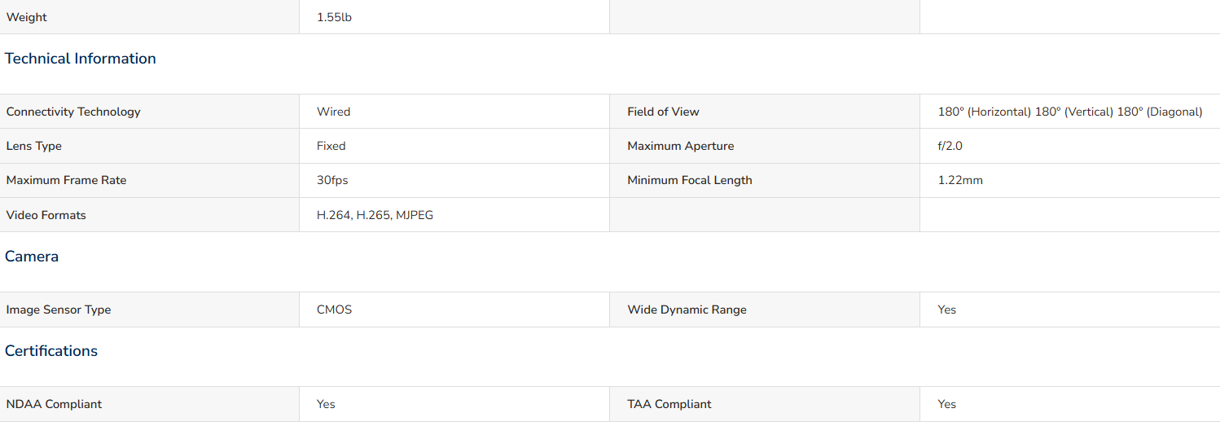Select the Certifications section heading

click(x=51, y=351)
